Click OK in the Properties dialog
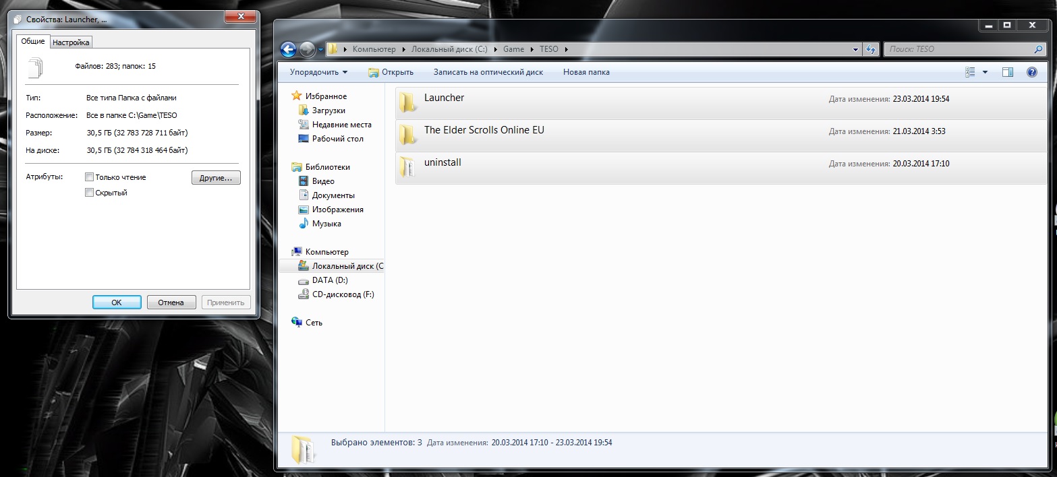 pyautogui.click(x=117, y=303)
